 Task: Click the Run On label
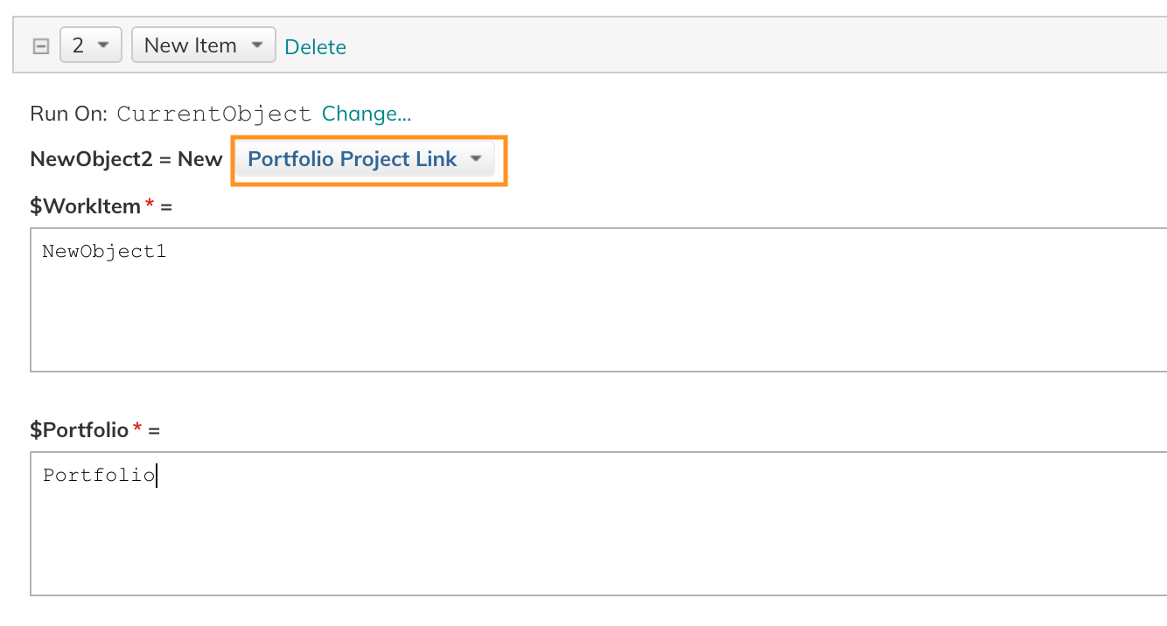point(68,114)
